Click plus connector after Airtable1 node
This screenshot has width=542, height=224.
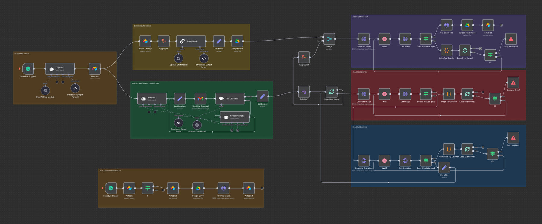pos(501,25)
